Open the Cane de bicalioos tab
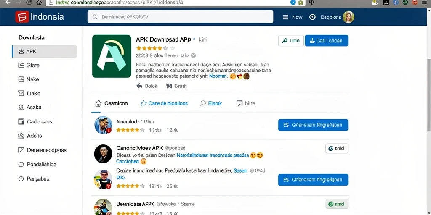Screen dimensions: 431x215 pyautogui.click(x=164, y=103)
